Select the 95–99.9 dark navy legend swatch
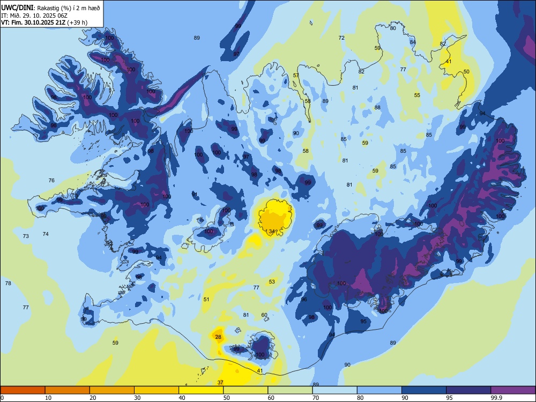The height and width of the screenshot is (402, 536). [468, 390]
